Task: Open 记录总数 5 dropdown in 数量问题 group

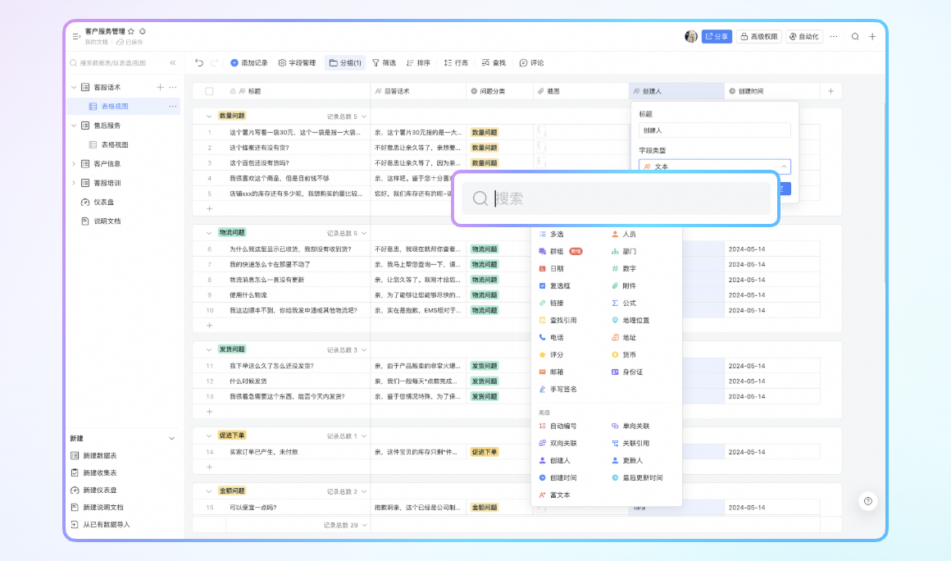Action: pyautogui.click(x=347, y=116)
